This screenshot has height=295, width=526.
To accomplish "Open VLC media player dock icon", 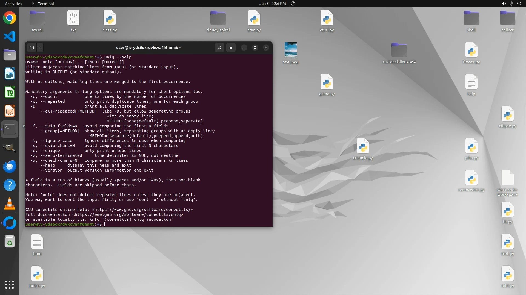I will (x=10, y=204).
